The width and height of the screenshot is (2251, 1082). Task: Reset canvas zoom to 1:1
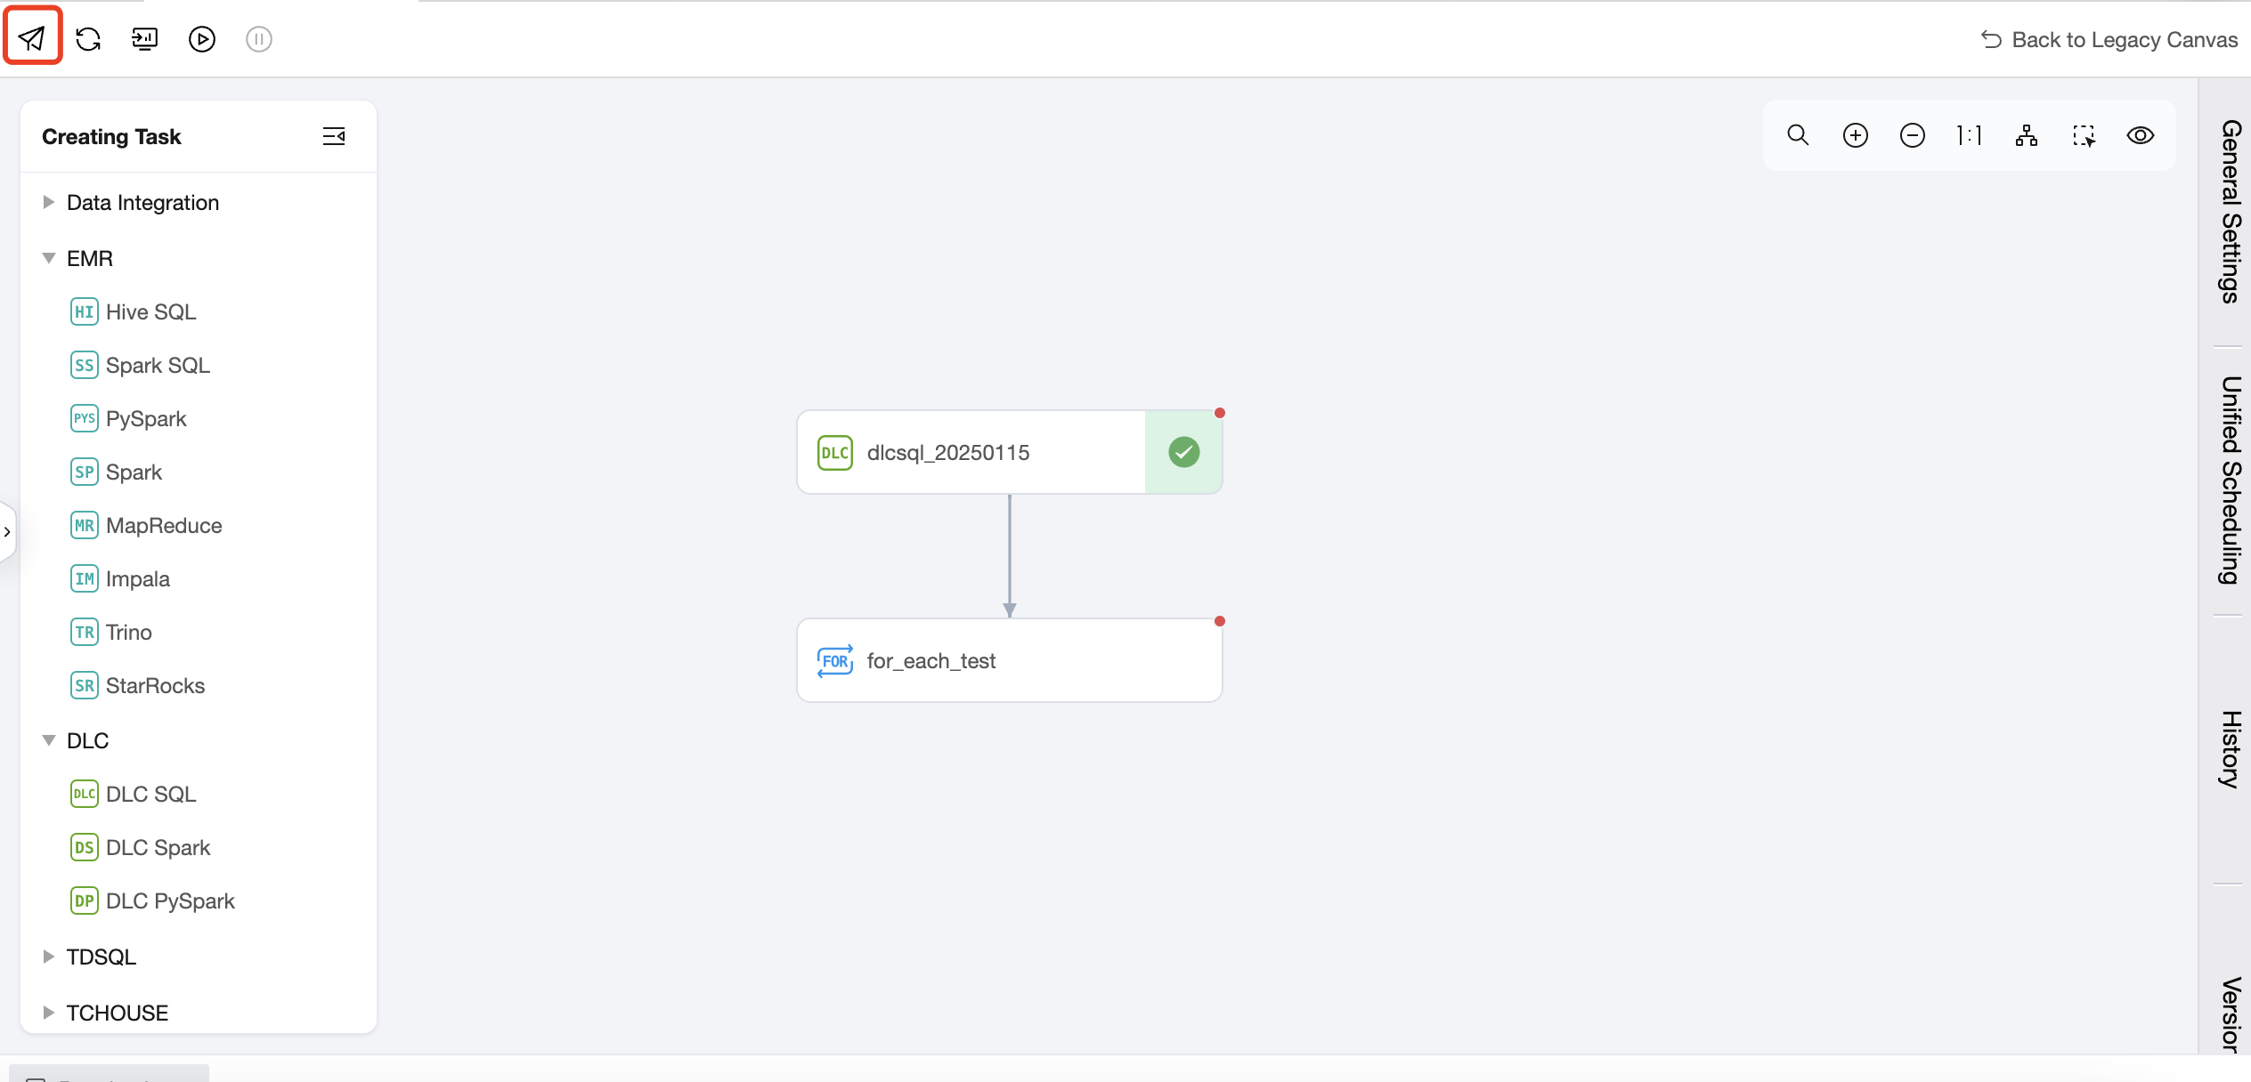pyautogui.click(x=1969, y=135)
